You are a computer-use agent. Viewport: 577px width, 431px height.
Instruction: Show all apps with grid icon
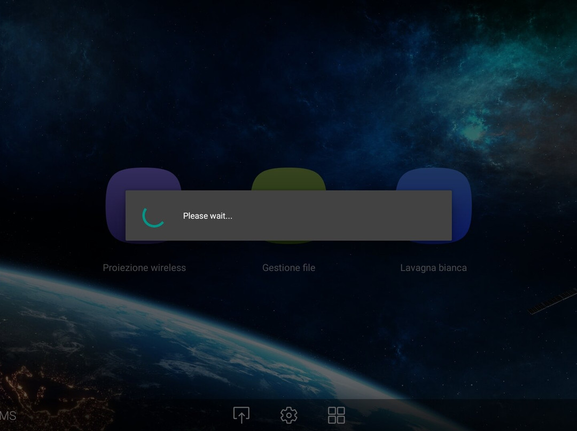[x=337, y=415]
